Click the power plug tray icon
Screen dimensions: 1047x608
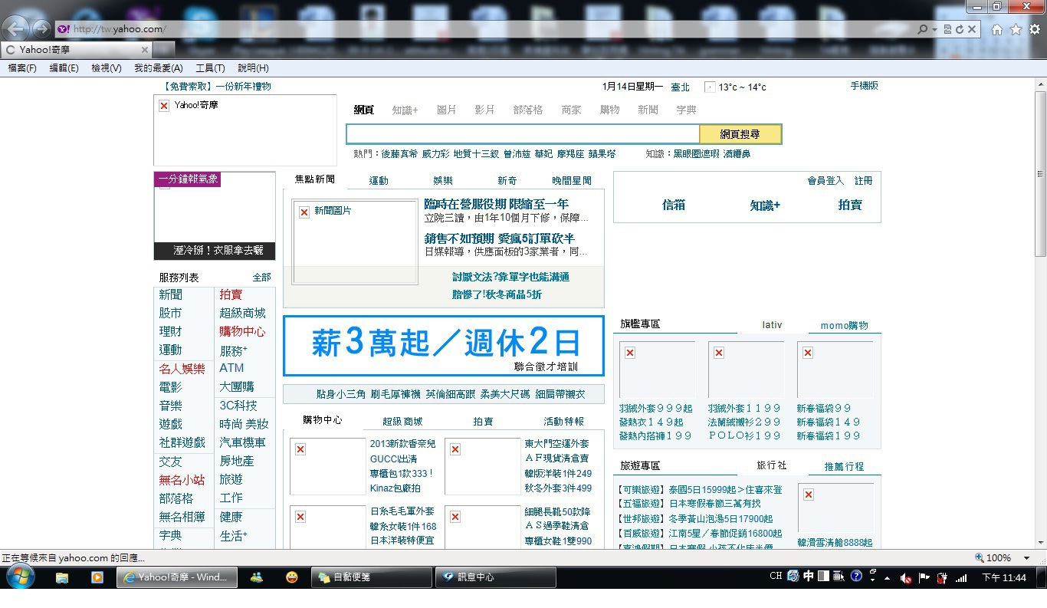point(943,578)
